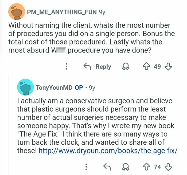Click TonyYounMD's teal avatar
Image resolution: width=187 pixels, height=175 pixels.
point(25,87)
